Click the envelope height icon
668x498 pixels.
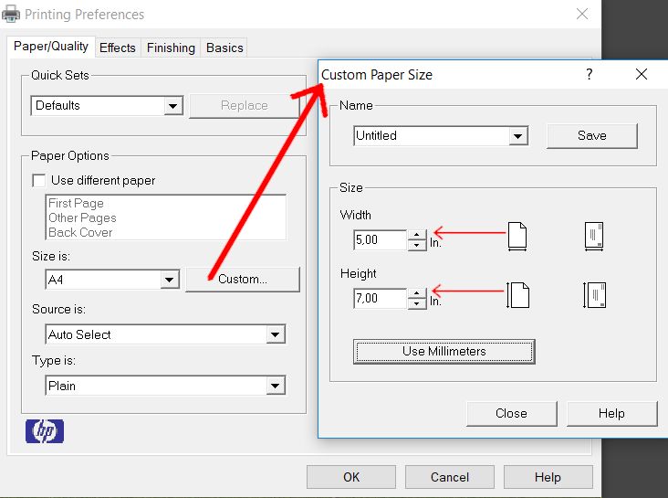click(x=594, y=295)
